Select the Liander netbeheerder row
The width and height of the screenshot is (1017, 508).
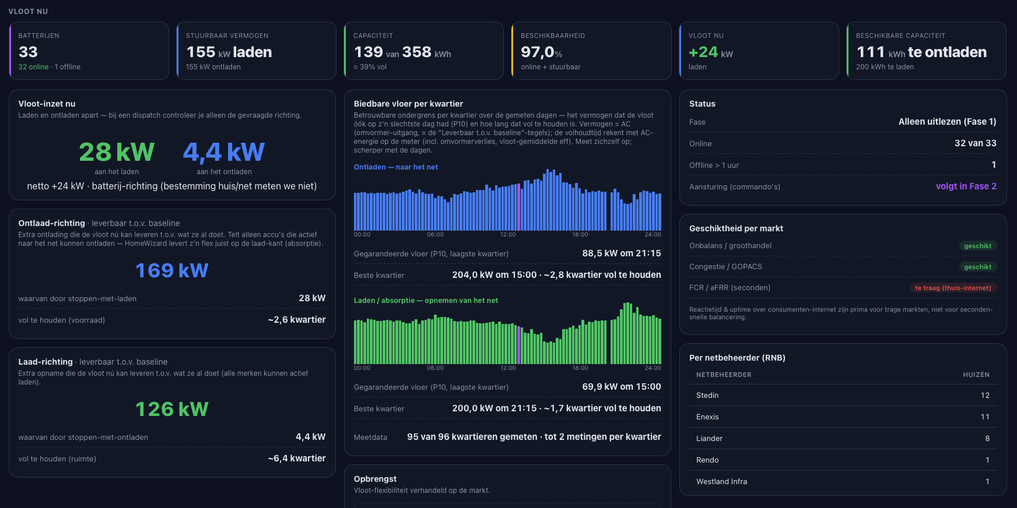click(843, 438)
